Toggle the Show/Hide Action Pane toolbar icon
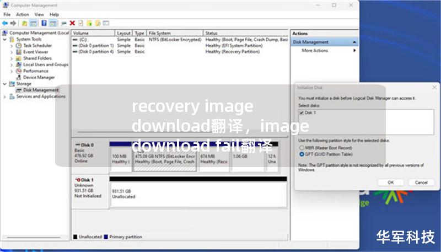This screenshot has width=441, height=252. pos(53,23)
